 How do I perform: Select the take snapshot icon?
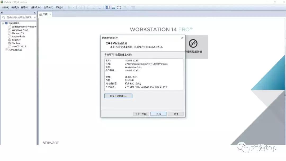click(x=88, y=7)
